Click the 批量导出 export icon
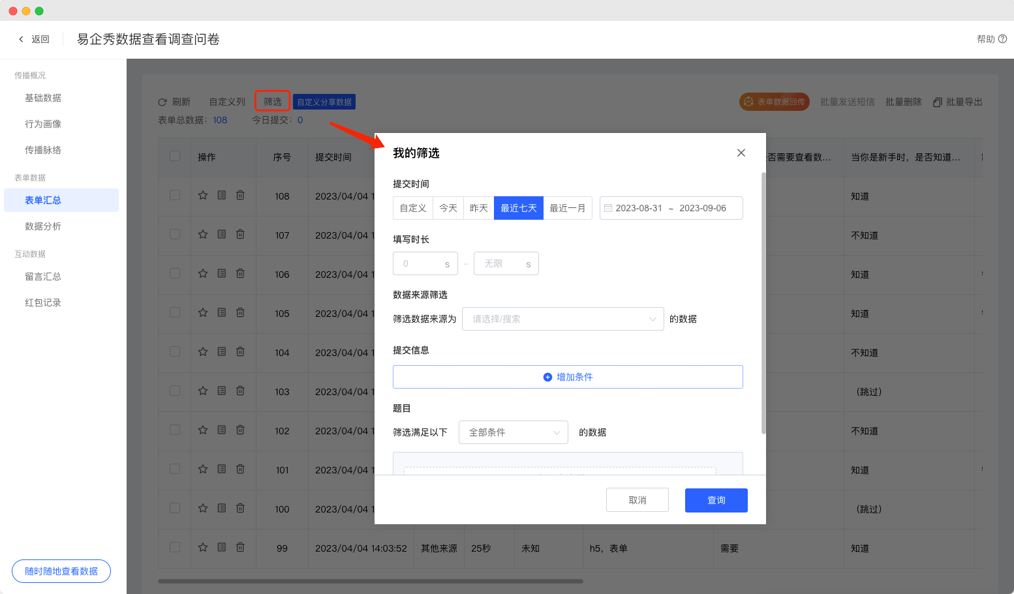The height and width of the screenshot is (594, 1014). pyautogui.click(x=938, y=102)
